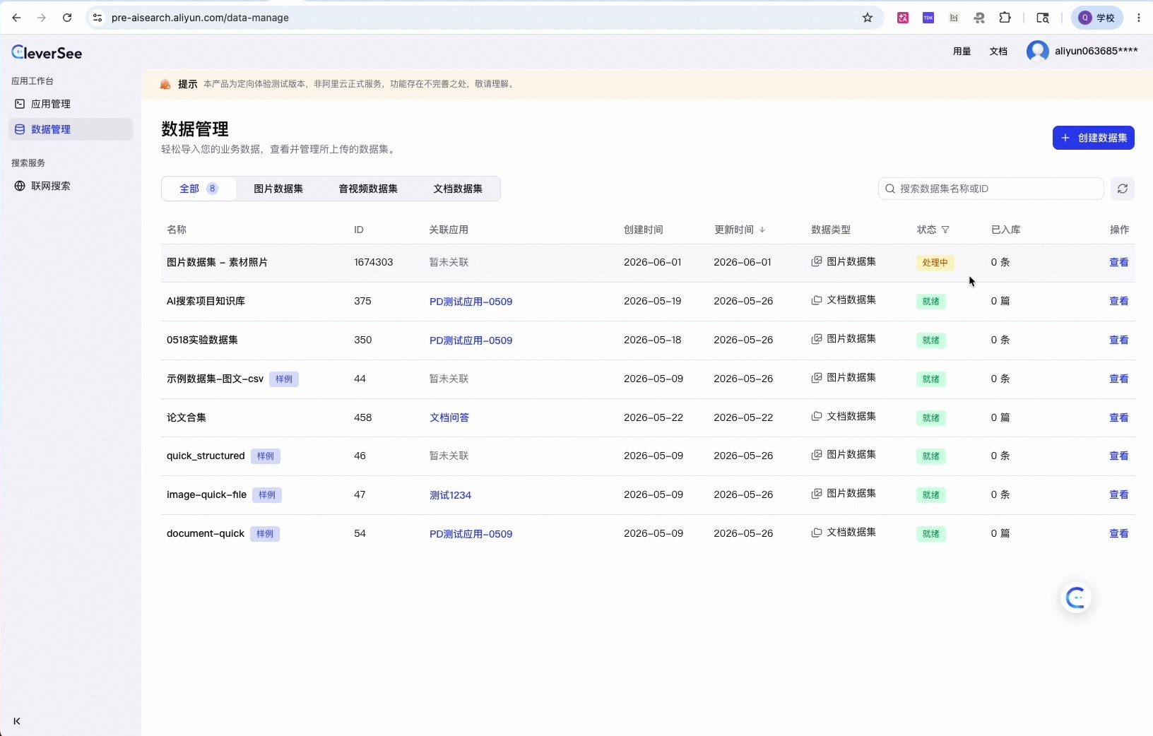Click 查看 for 0518实验数据集
The height and width of the screenshot is (736, 1153).
click(x=1119, y=340)
